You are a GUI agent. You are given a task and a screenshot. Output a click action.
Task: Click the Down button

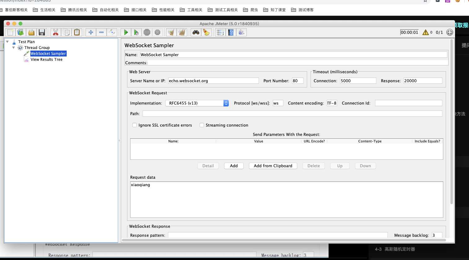click(x=365, y=166)
